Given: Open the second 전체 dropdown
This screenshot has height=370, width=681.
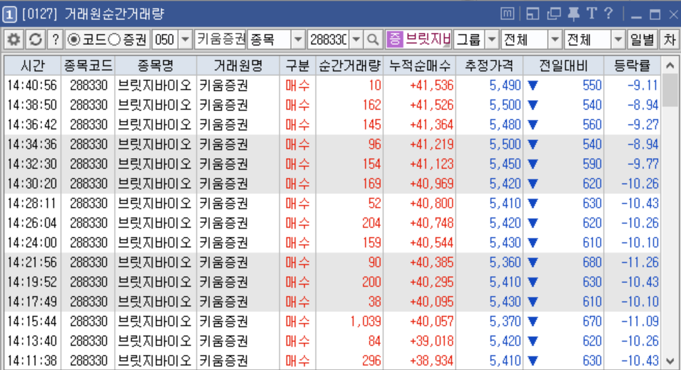Looking at the screenshot, I should click(x=618, y=40).
